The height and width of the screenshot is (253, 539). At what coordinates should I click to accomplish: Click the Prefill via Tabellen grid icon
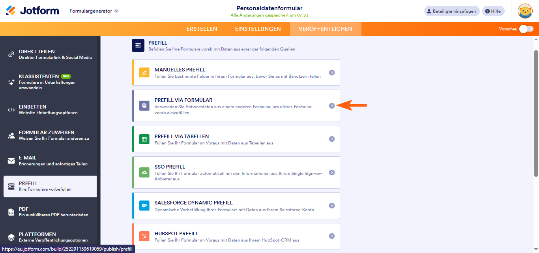coord(144,139)
